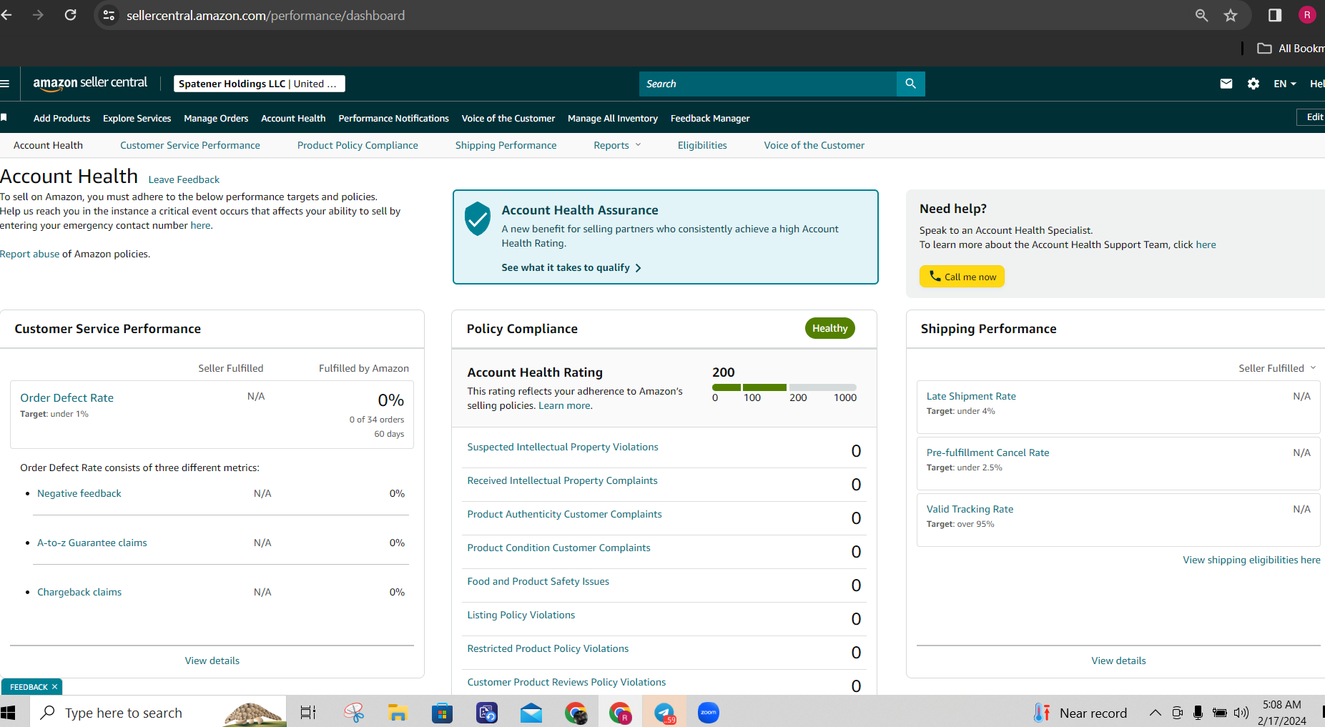Open Voice of the Customer tab

coord(814,145)
